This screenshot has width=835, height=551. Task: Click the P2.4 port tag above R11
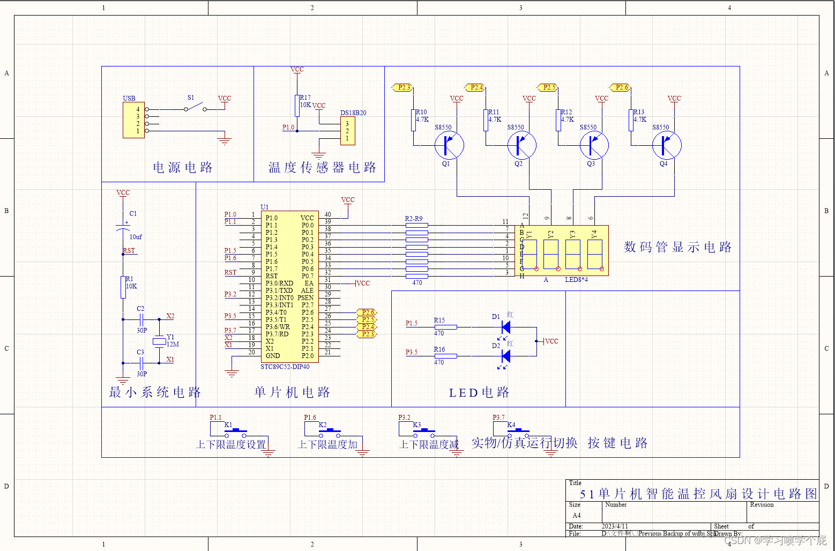coord(475,87)
